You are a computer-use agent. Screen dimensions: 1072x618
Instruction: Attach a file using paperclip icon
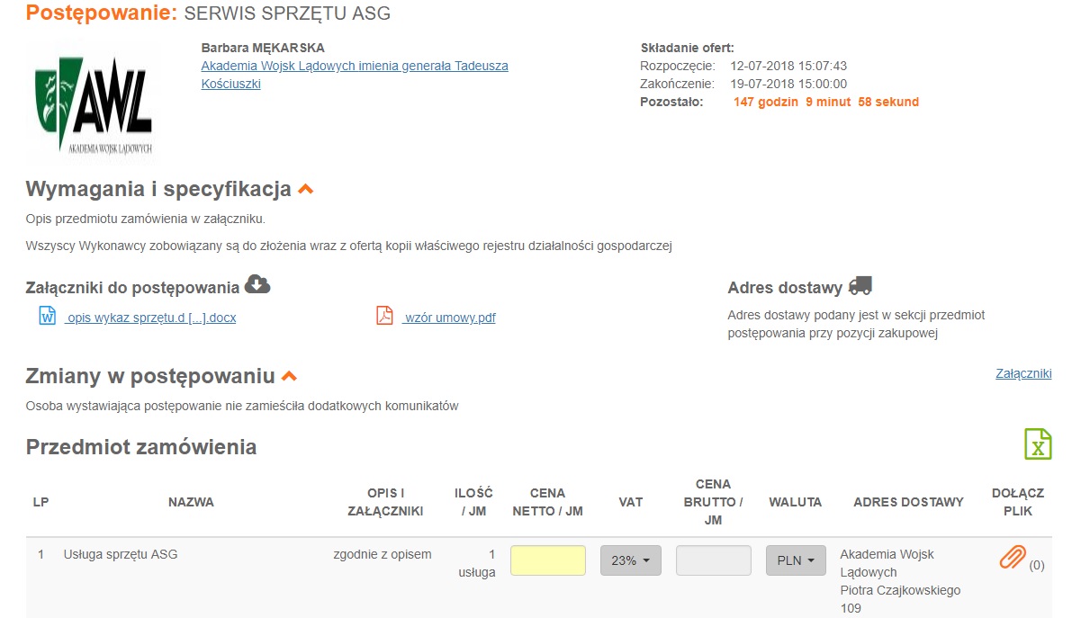tap(1013, 558)
